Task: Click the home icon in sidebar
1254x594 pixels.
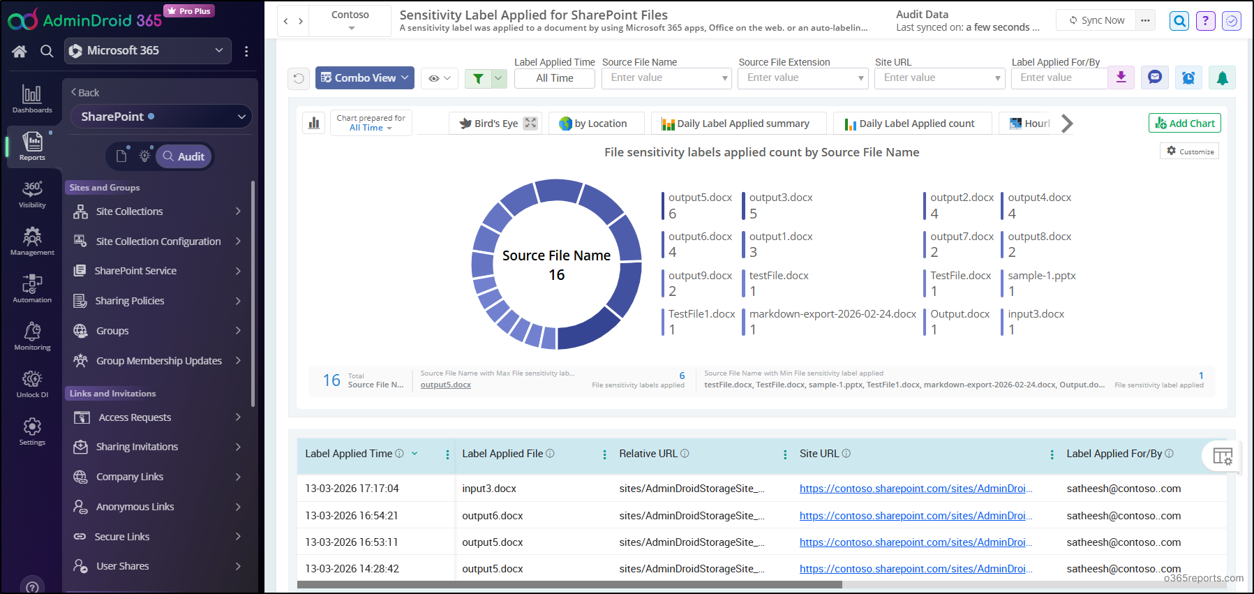Action: (20, 51)
